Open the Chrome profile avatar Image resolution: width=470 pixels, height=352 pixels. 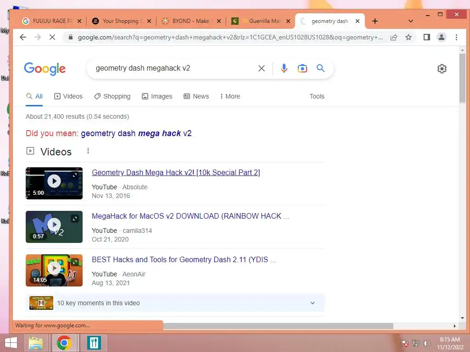tap(441, 37)
